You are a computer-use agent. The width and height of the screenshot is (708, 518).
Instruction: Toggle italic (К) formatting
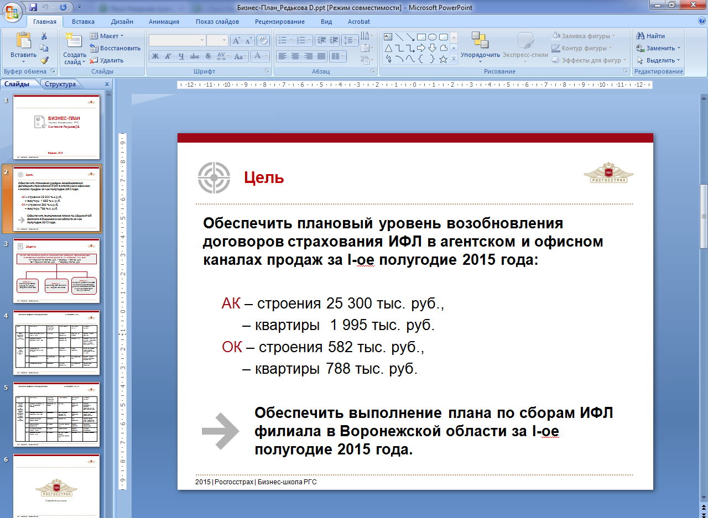tap(168, 56)
